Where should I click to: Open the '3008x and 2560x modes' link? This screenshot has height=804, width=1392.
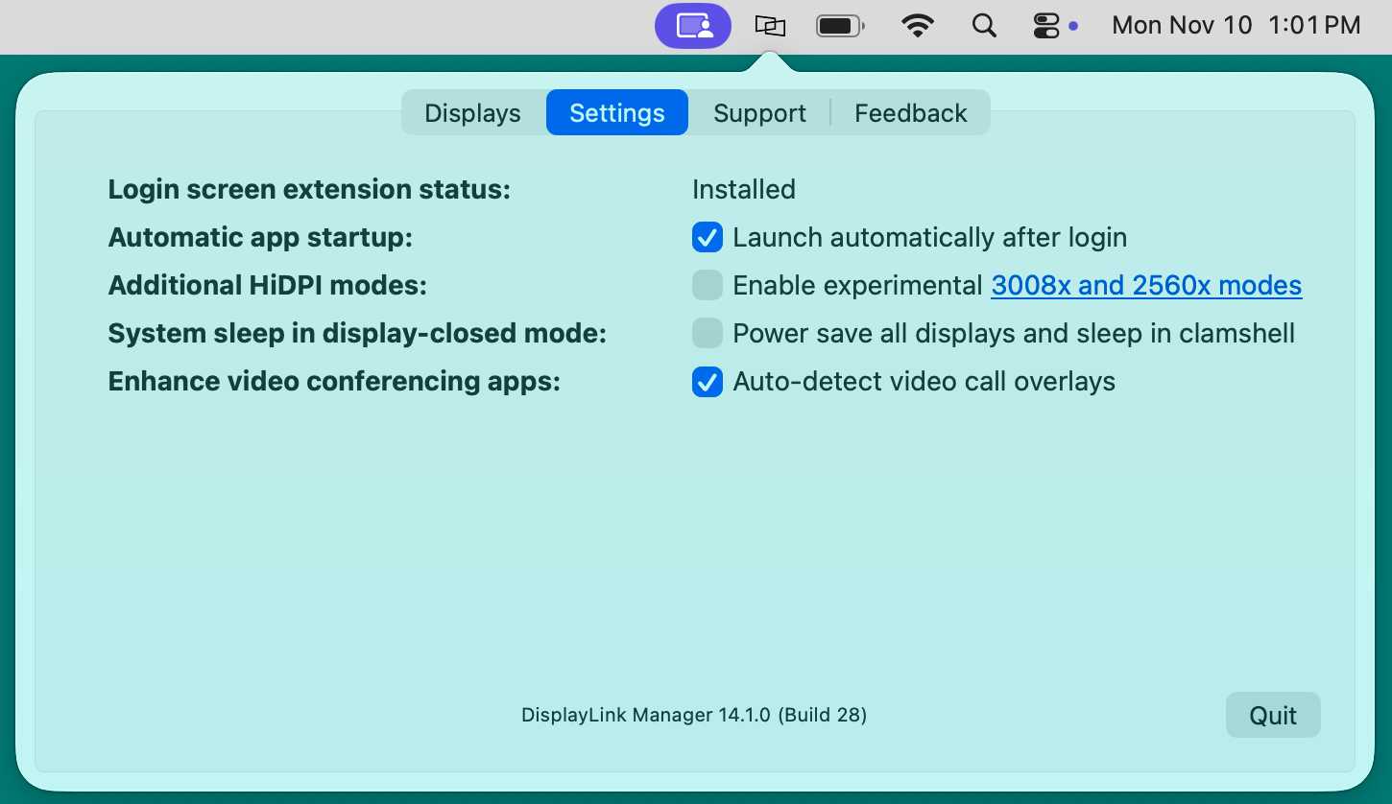1145,285
